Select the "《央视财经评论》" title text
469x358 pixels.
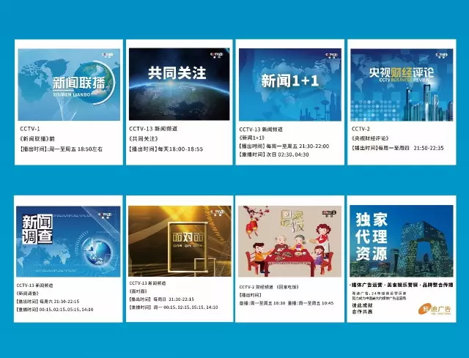370,138
